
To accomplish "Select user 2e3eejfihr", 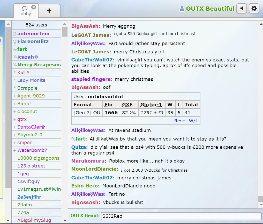I will [36, 197].
